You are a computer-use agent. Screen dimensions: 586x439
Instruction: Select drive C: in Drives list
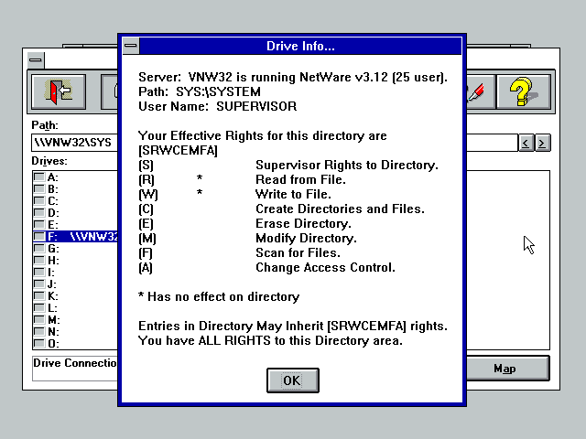click(x=75, y=201)
